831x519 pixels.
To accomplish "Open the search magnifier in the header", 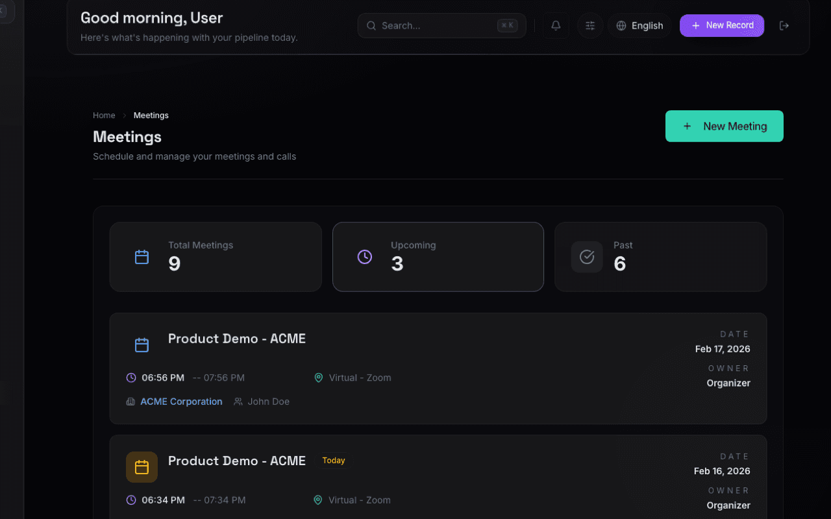I will pyautogui.click(x=371, y=25).
